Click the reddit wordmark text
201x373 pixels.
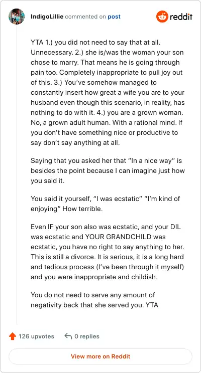point(181,17)
